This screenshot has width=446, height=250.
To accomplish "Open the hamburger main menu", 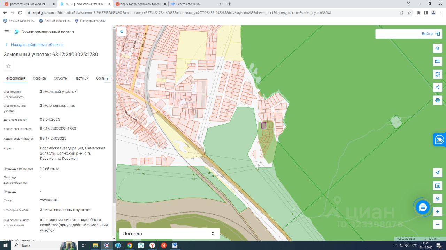I will (6, 32).
